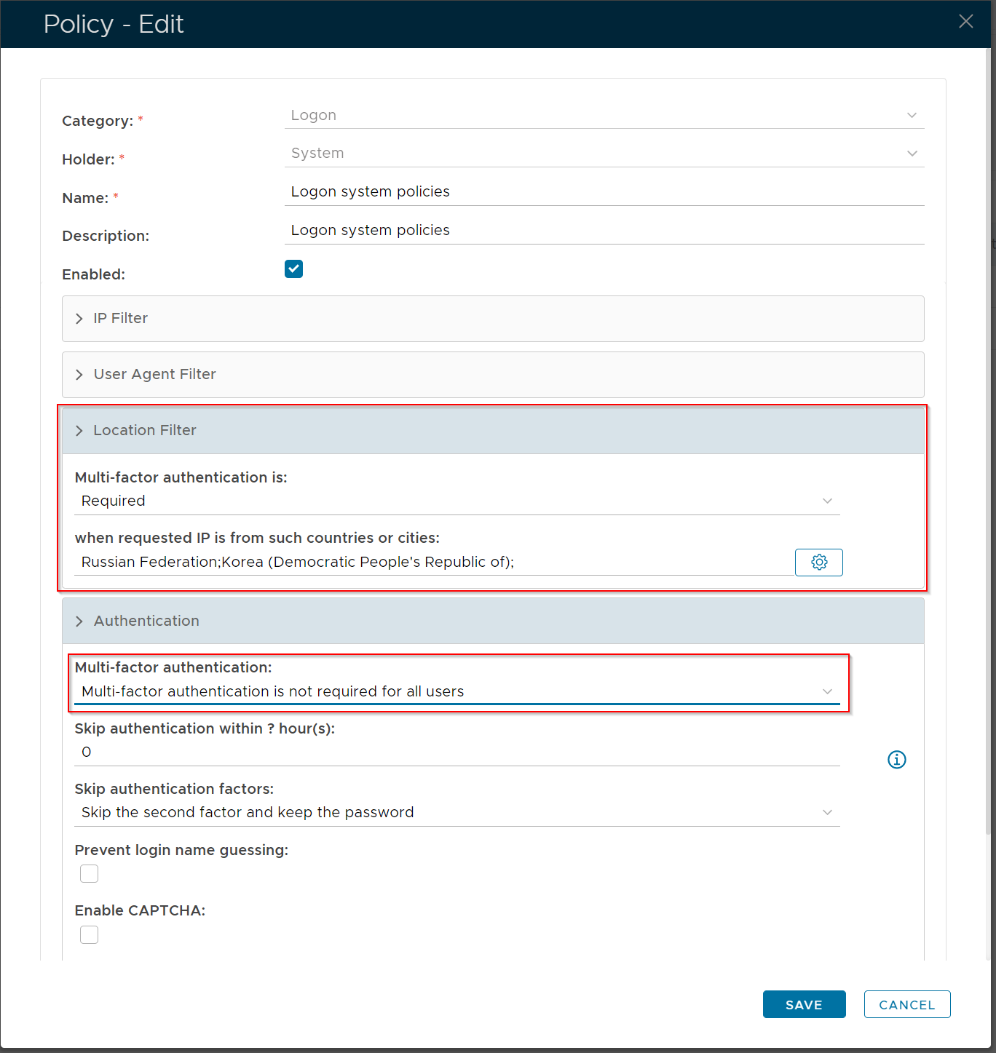Click the info icon next to skip hours
The image size is (996, 1053).
(896, 760)
